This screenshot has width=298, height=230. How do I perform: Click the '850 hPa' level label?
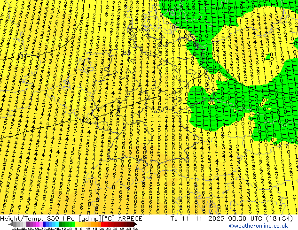62,219
